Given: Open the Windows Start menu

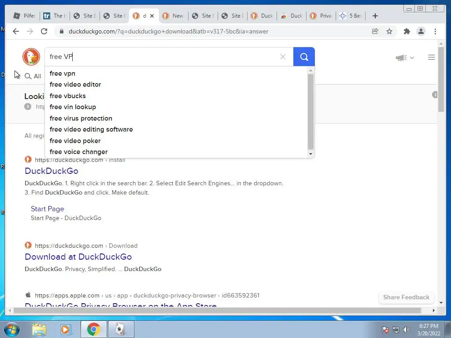Looking at the screenshot, I should coord(11,329).
